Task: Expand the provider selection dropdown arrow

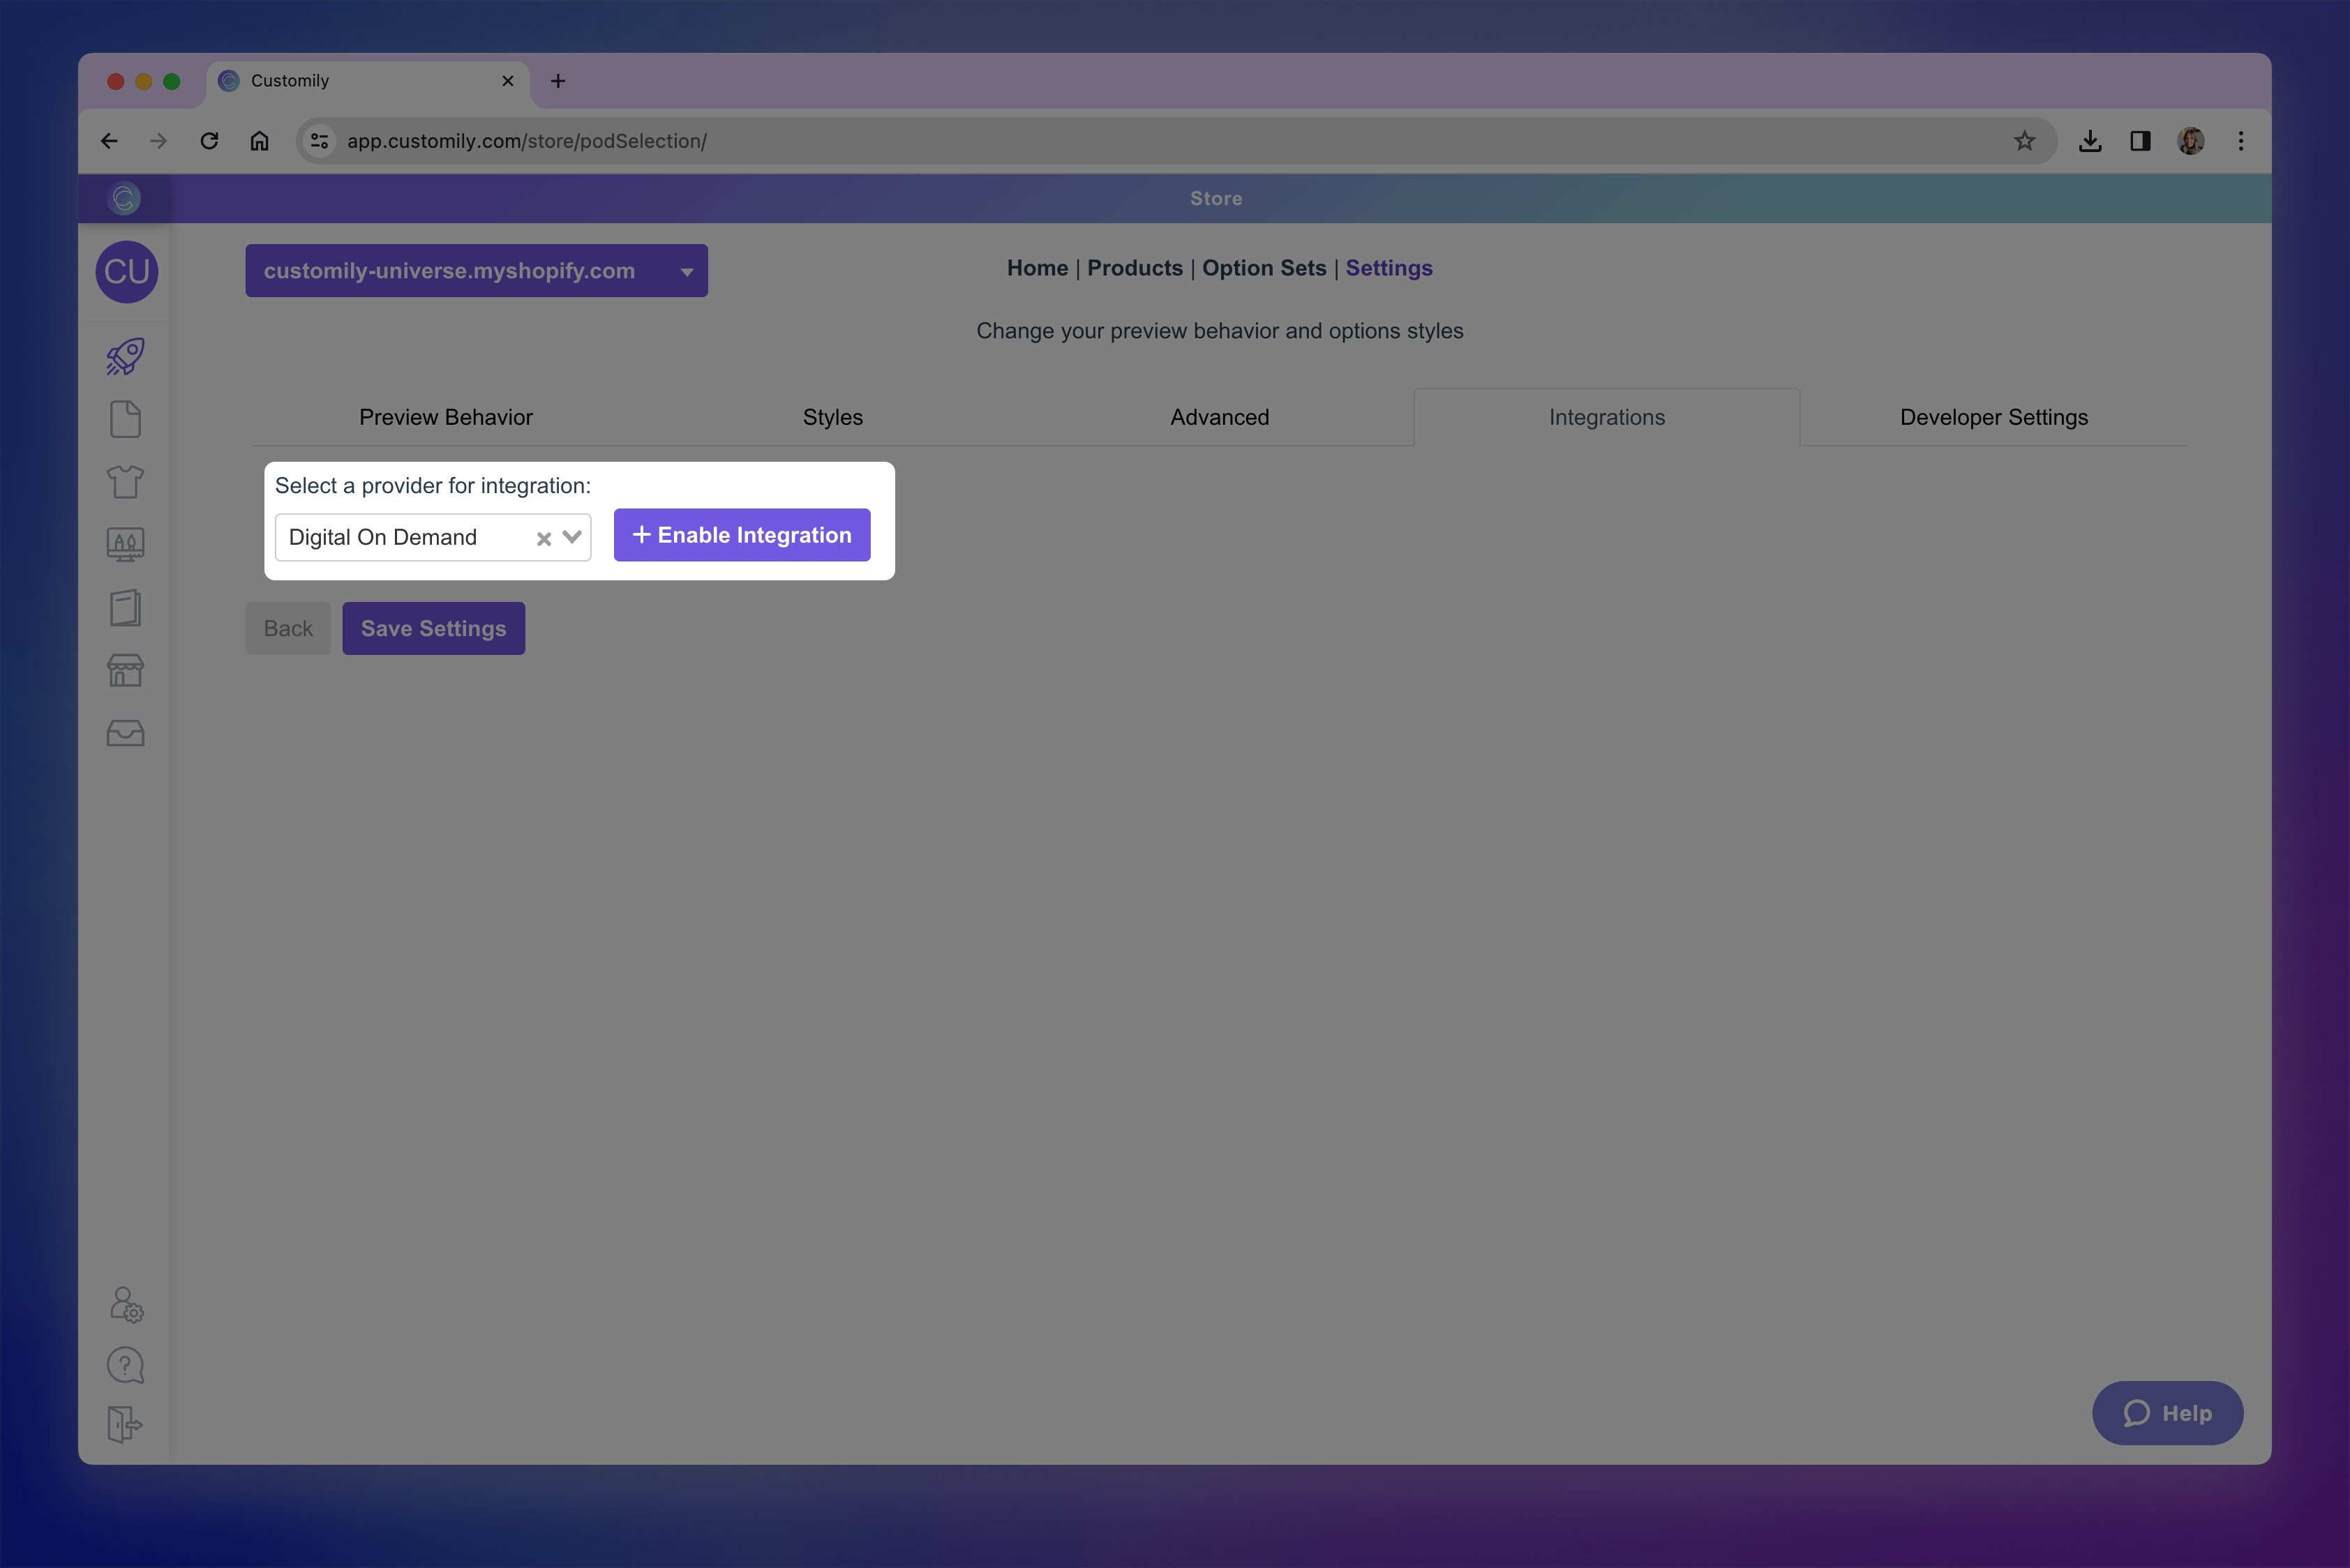Action: (571, 537)
